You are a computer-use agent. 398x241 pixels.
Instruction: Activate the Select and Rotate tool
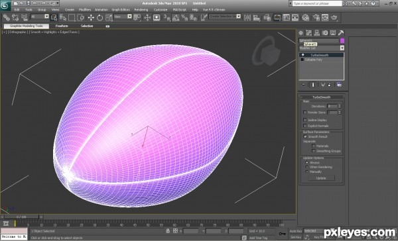click(99, 17)
